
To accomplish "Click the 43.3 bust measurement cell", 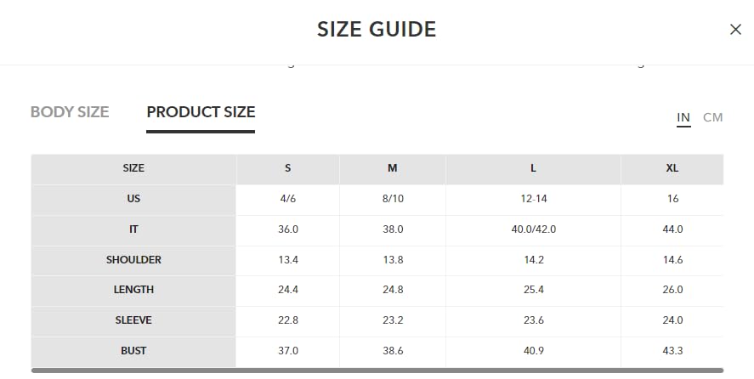I will (x=672, y=351).
